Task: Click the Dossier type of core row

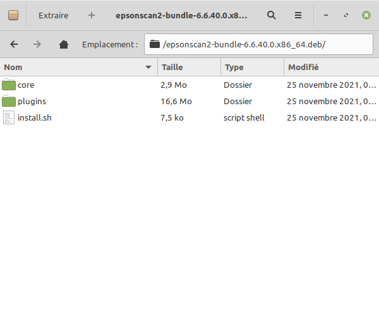Action: click(238, 85)
